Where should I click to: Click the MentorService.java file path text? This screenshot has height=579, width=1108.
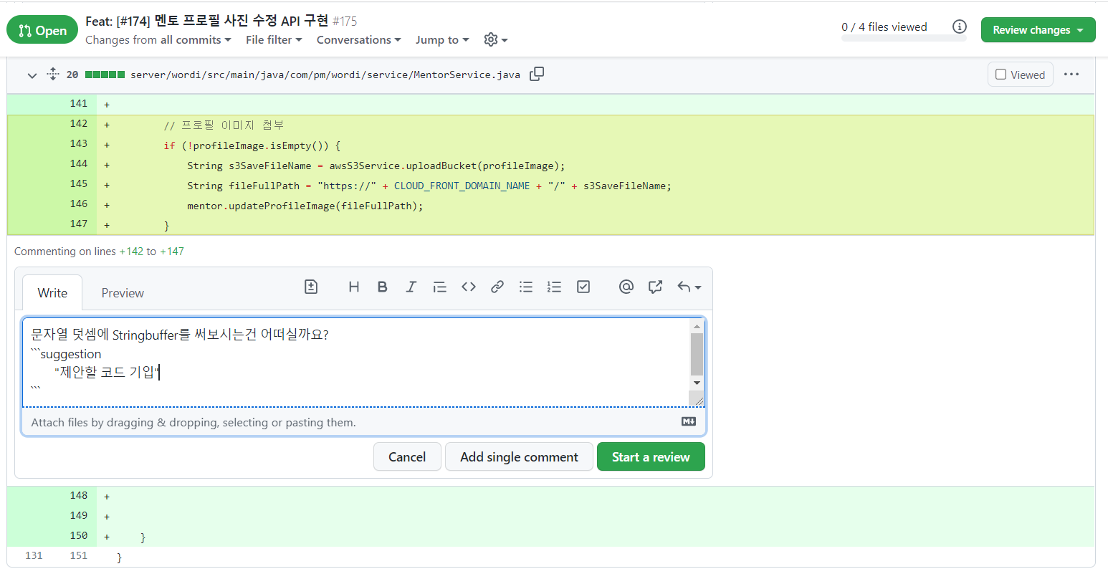[325, 75]
